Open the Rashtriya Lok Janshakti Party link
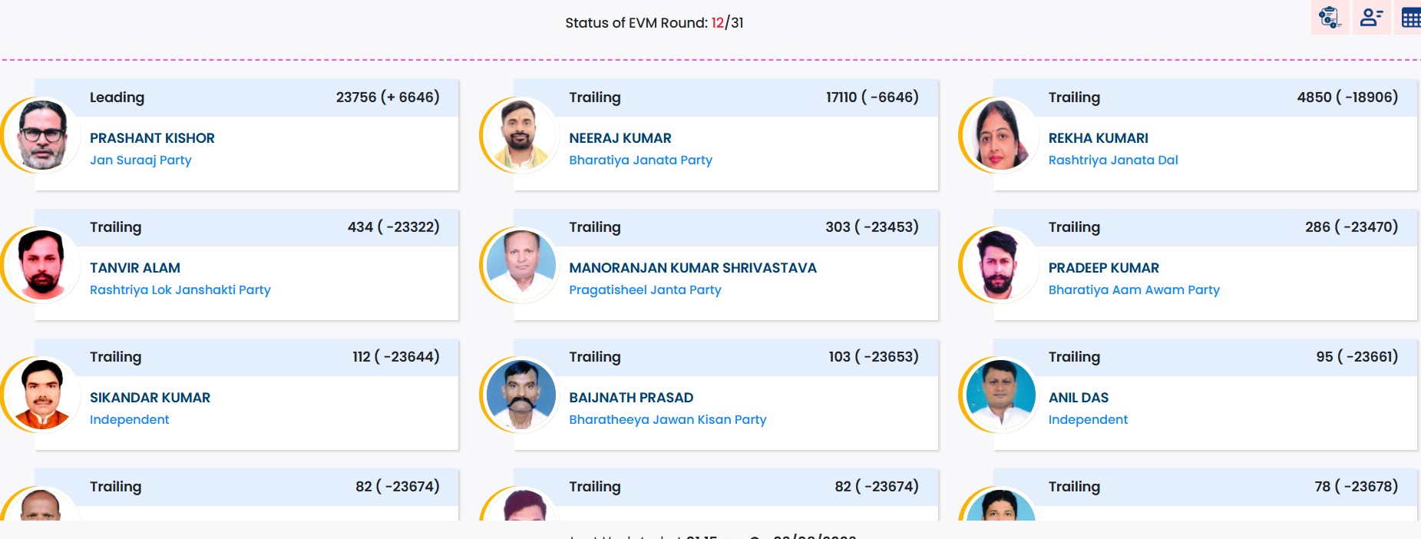Image resolution: width=1421 pixels, height=539 pixels. pos(180,289)
